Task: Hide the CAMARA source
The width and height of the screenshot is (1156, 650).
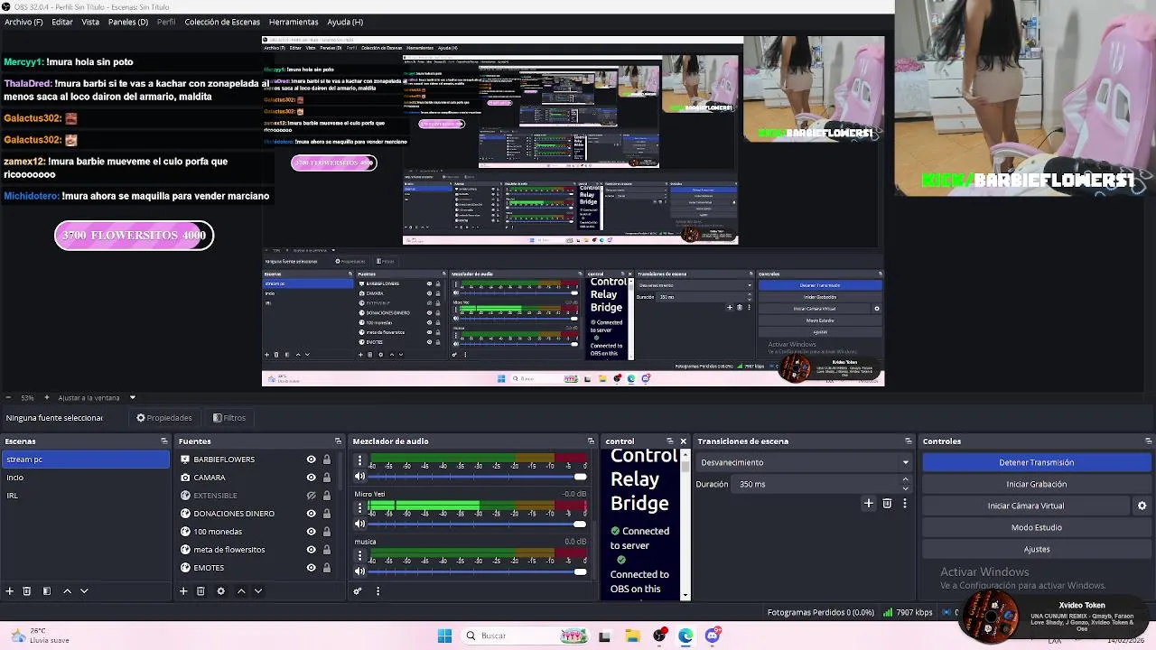Action: click(x=311, y=478)
